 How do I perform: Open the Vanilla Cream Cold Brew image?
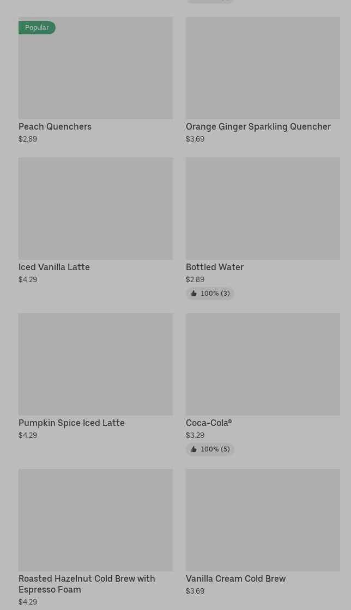point(263,520)
